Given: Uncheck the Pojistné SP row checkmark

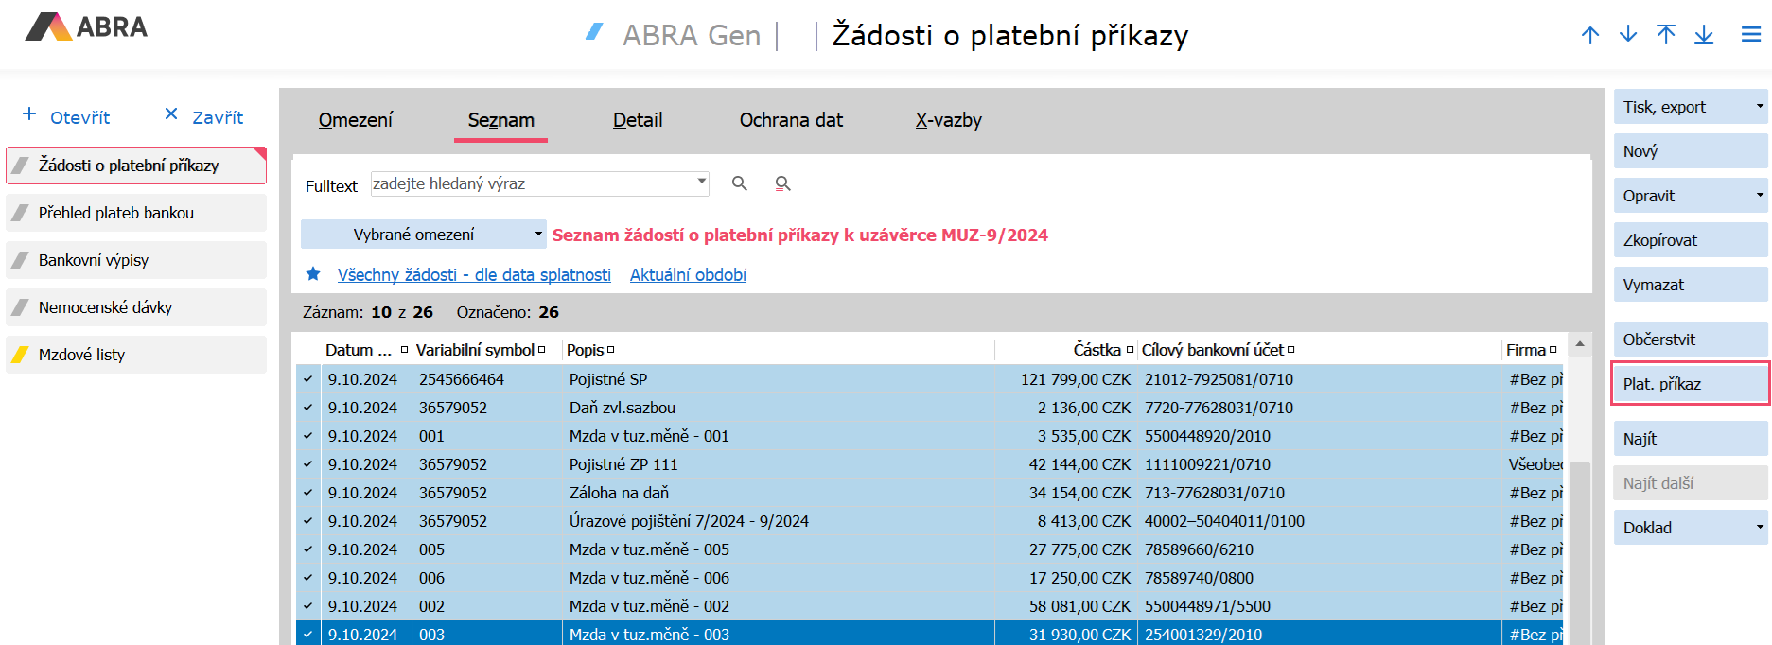Looking at the screenshot, I should pos(308,379).
